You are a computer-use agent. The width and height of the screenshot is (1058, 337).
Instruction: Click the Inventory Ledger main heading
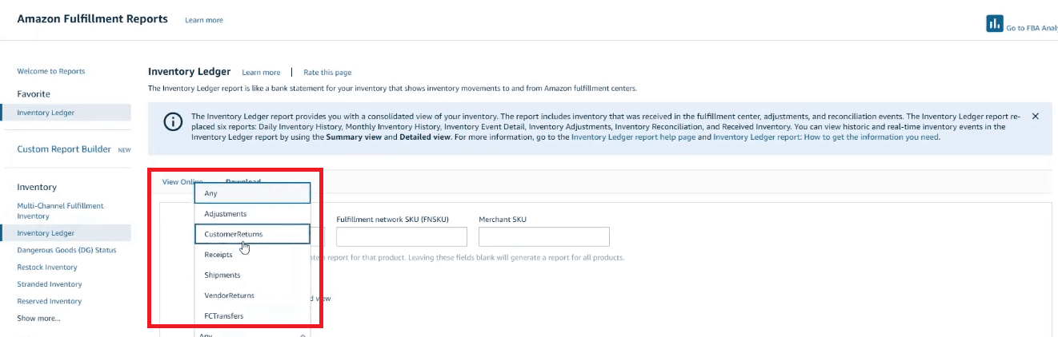tap(190, 72)
